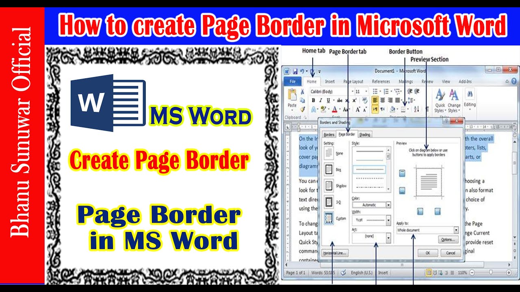Click the Save icon in quick access toolbar
Viewport: 520px width, 292px height.
click(295, 71)
